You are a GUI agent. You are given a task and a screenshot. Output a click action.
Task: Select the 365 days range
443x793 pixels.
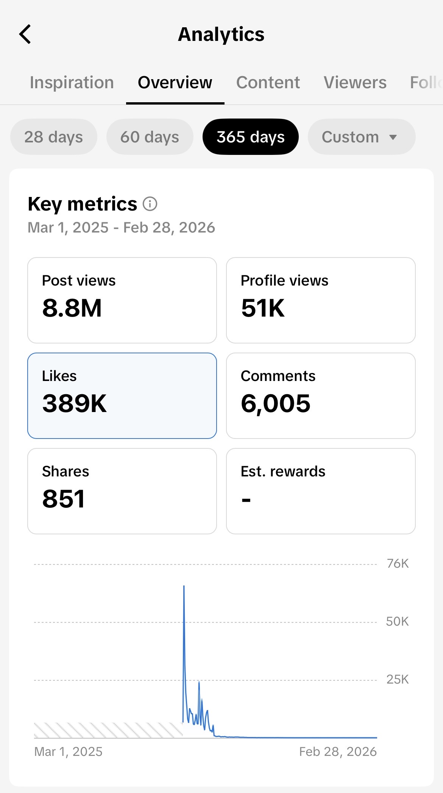point(251,137)
